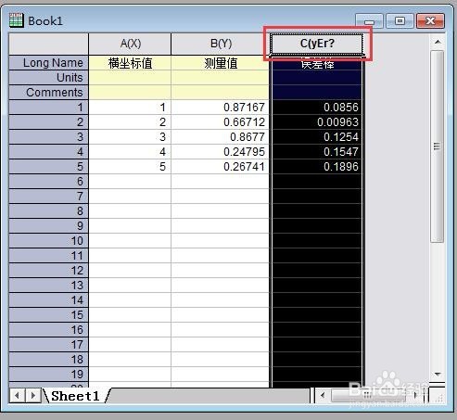Viewport: 457px width, 420px height.
Task: Select Long Name cell 测量值
Action: click(221, 63)
